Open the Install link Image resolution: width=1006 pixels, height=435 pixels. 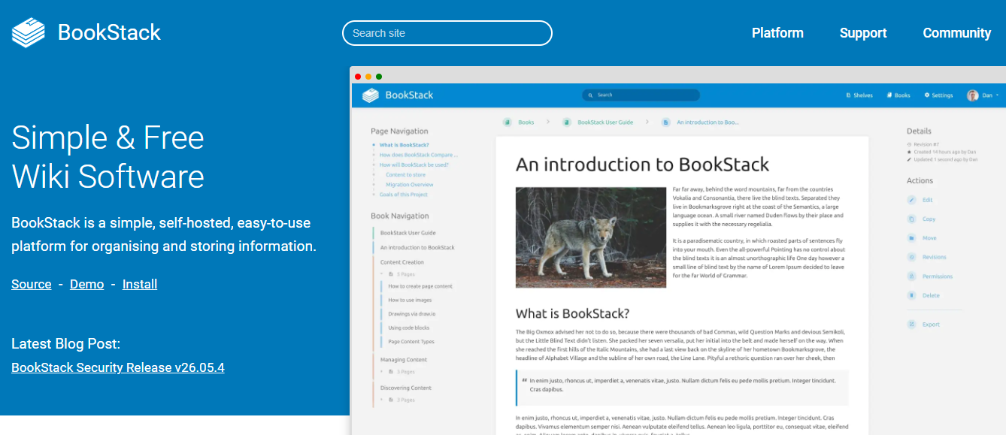[x=140, y=284]
